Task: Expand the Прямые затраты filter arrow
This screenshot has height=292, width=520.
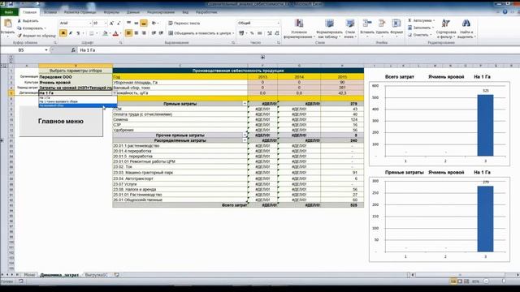Action: pos(245,104)
